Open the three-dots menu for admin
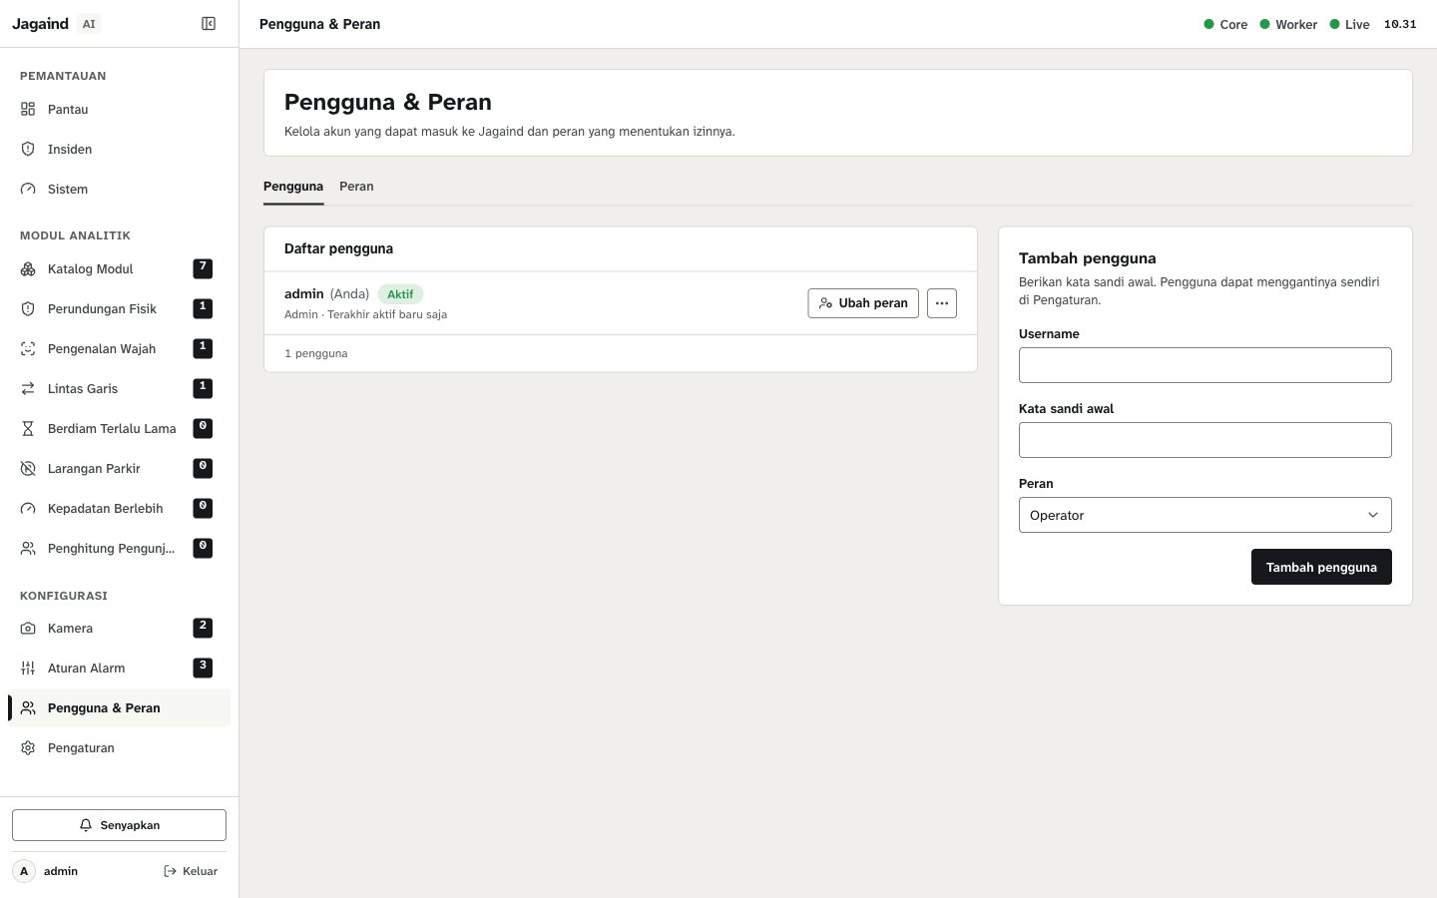1437x898 pixels. point(942,303)
